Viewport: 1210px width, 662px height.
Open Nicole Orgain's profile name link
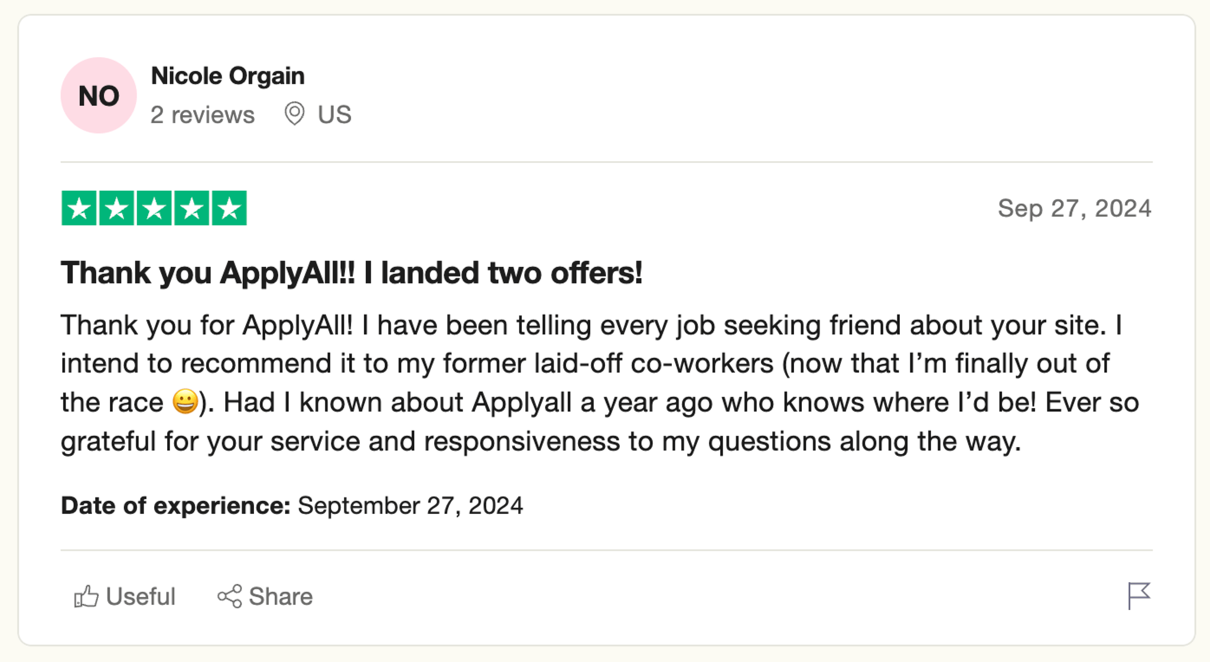(x=227, y=76)
